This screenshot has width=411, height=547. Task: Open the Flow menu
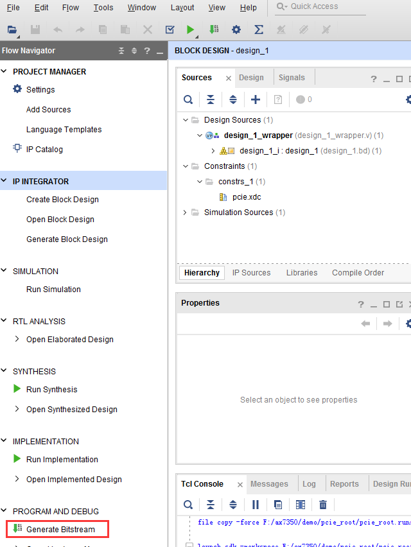click(71, 7)
